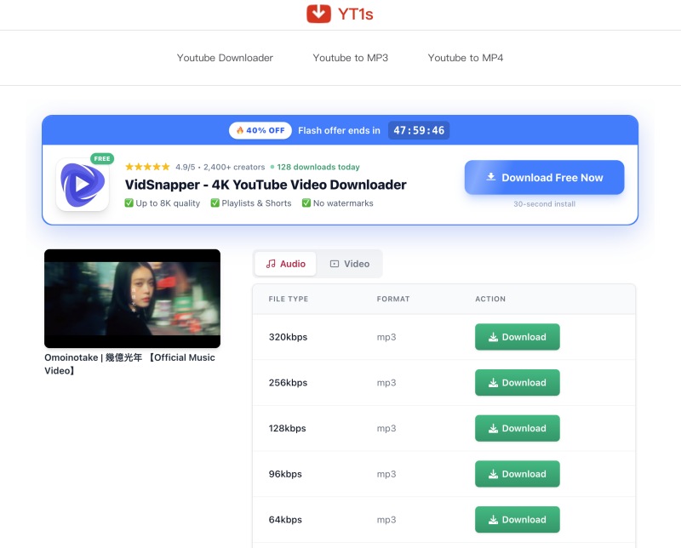Click the 4.9/5 rating text
Screen dimensions: 681x548
pyautogui.click(x=186, y=167)
